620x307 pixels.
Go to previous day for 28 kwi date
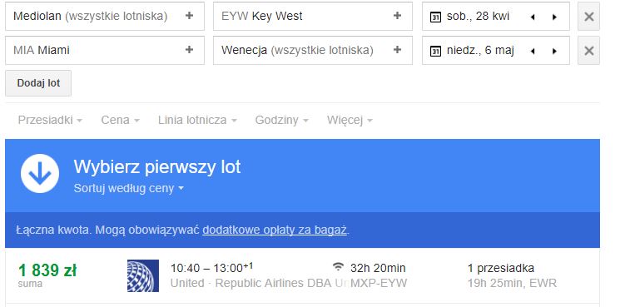(x=533, y=17)
